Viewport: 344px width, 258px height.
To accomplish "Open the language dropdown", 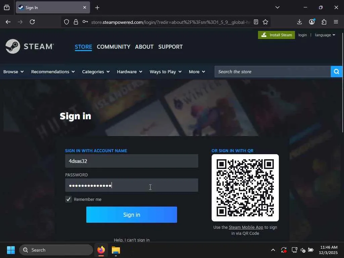I will coord(325,35).
